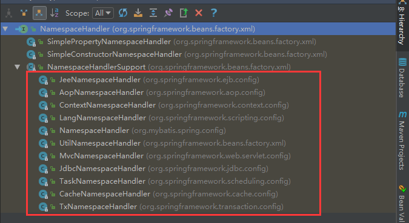Refresh the hierarchy tree
This screenshot has width=409, height=223.
point(123,13)
